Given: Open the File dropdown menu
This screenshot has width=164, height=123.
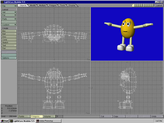Looking at the screenshot, I should tap(9, 5).
